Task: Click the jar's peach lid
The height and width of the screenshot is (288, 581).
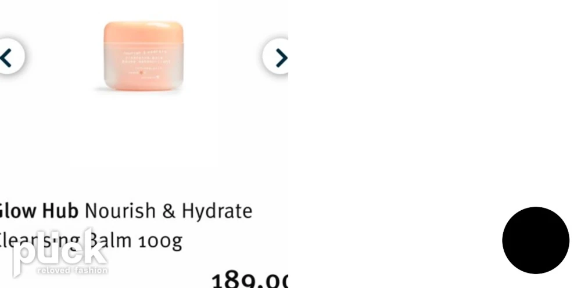Action: tap(144, 32)
